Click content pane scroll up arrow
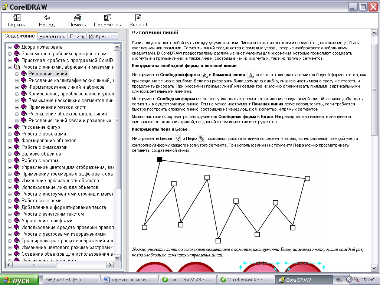380x285 pixels. click(x=374, y=33)
